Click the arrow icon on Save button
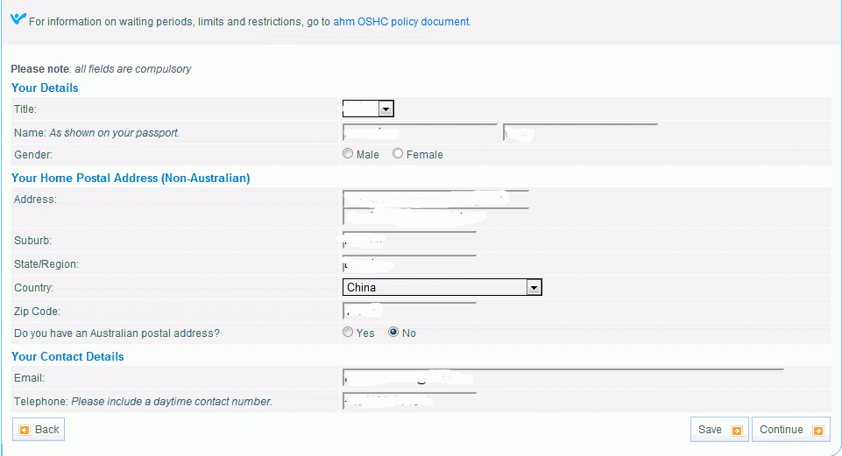The height and width of the screenshot is (456, 842). pos(736,431)
